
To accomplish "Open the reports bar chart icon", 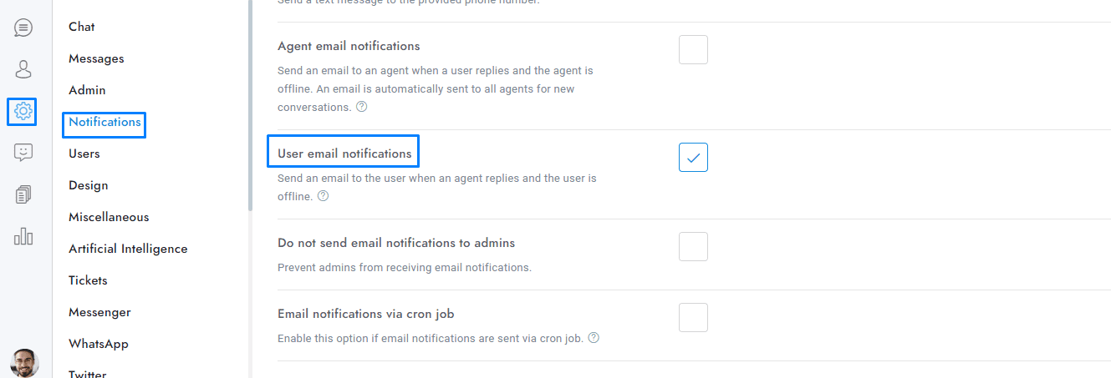I will click(x=23, y=236).
